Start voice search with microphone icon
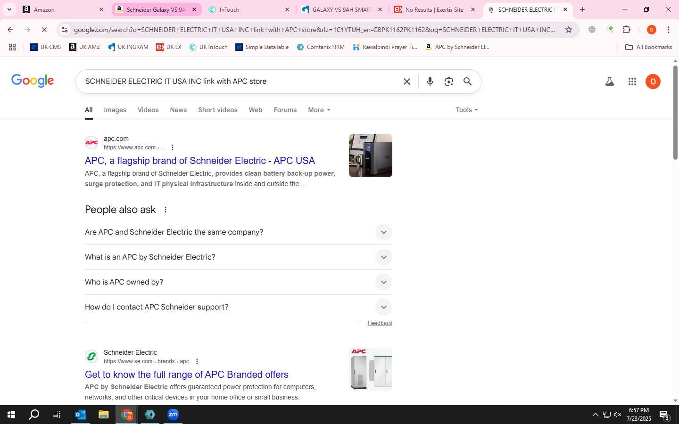This screenshot has width=679, height=424. coord(430,82)
